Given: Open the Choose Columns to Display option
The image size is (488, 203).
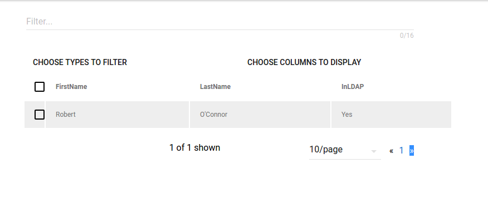Looking at the screenshot, I should (304, 62).
